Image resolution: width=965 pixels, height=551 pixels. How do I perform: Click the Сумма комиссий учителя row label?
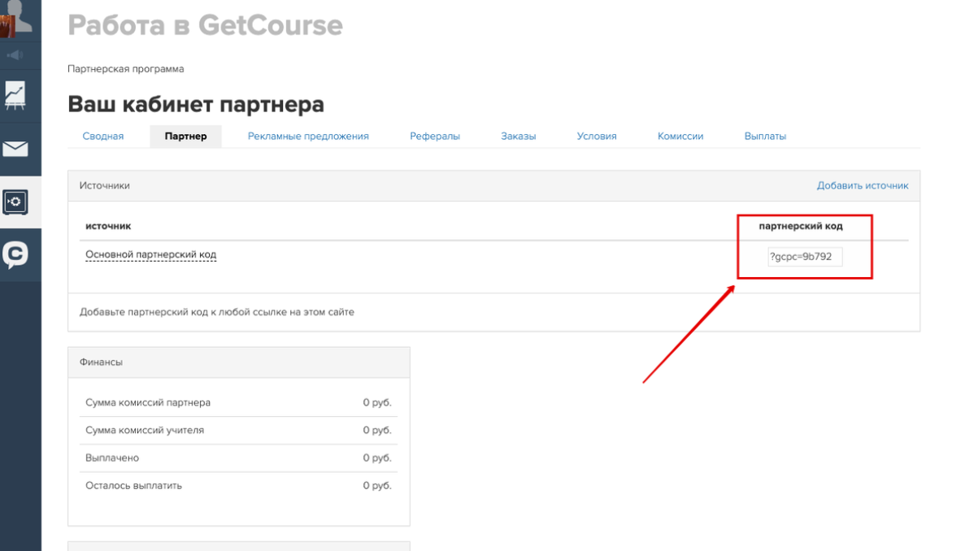[145, 430]
